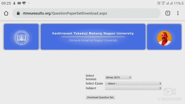Tap the heart health notification icon
The width and height of the screenshot is (185, 104).
pos(24,3)
